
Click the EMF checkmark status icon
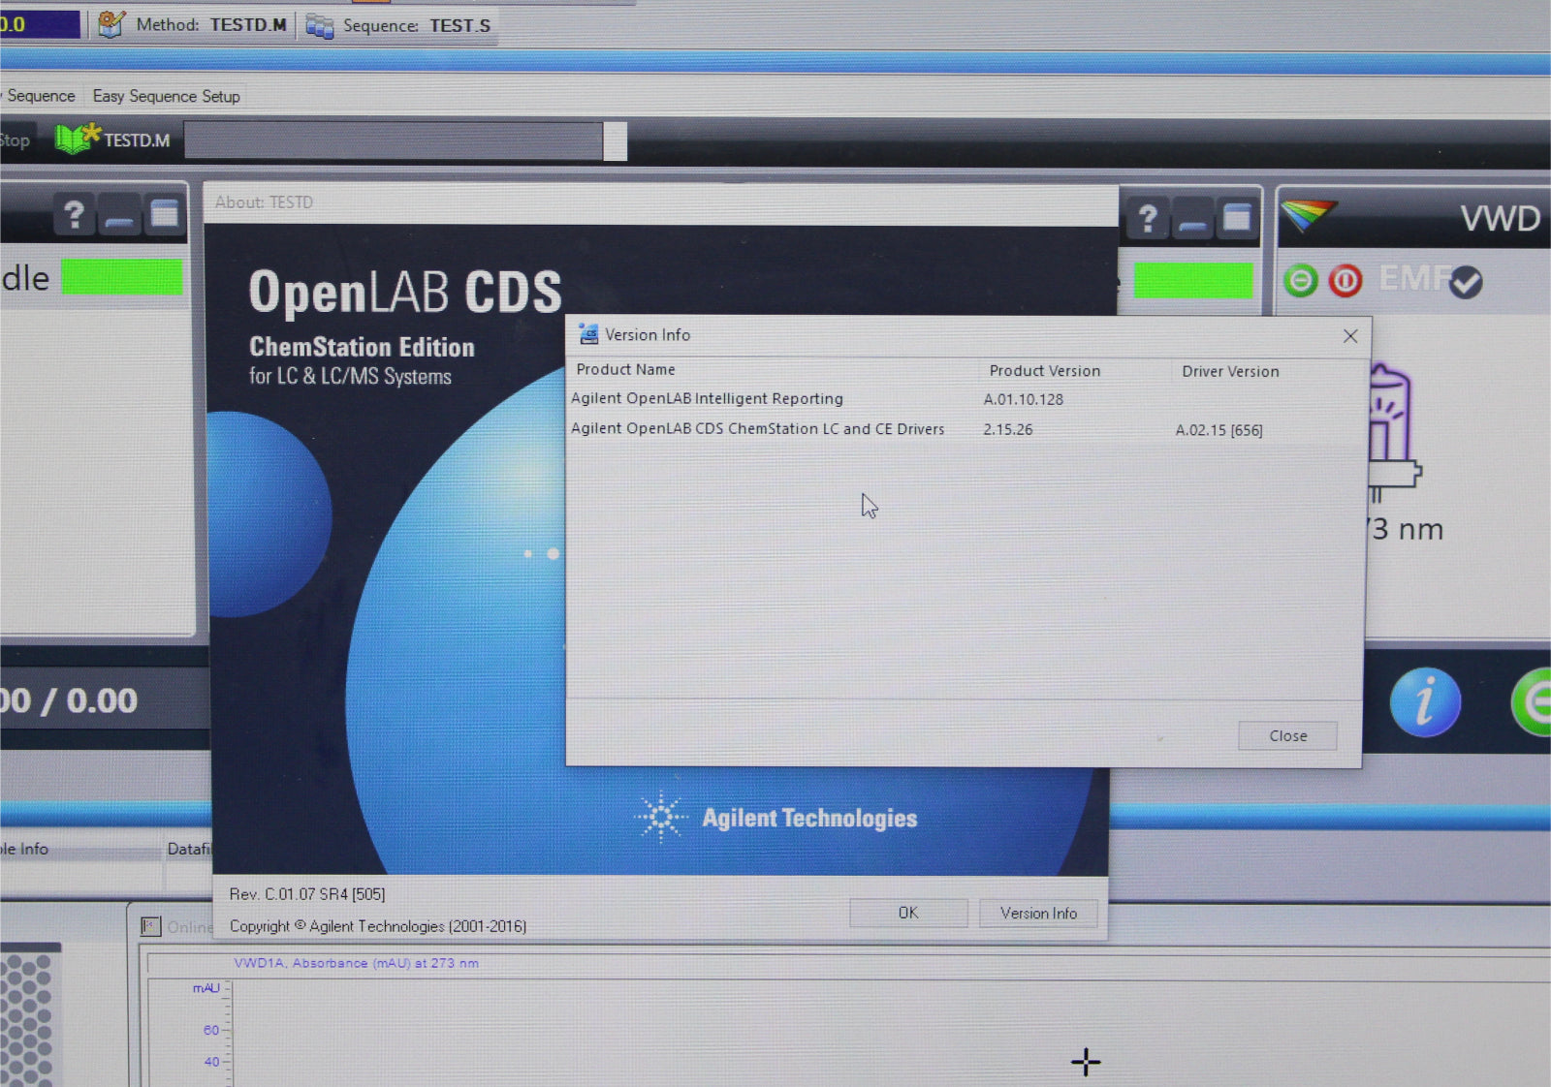point(1466,283)
